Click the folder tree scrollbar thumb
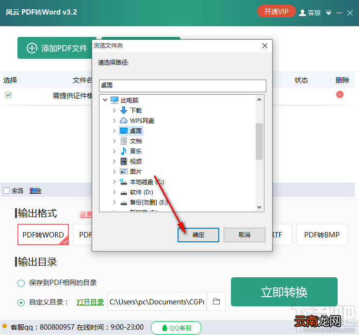Image resolution: width=359 pixels, height=335 pixels. point(259,141)
